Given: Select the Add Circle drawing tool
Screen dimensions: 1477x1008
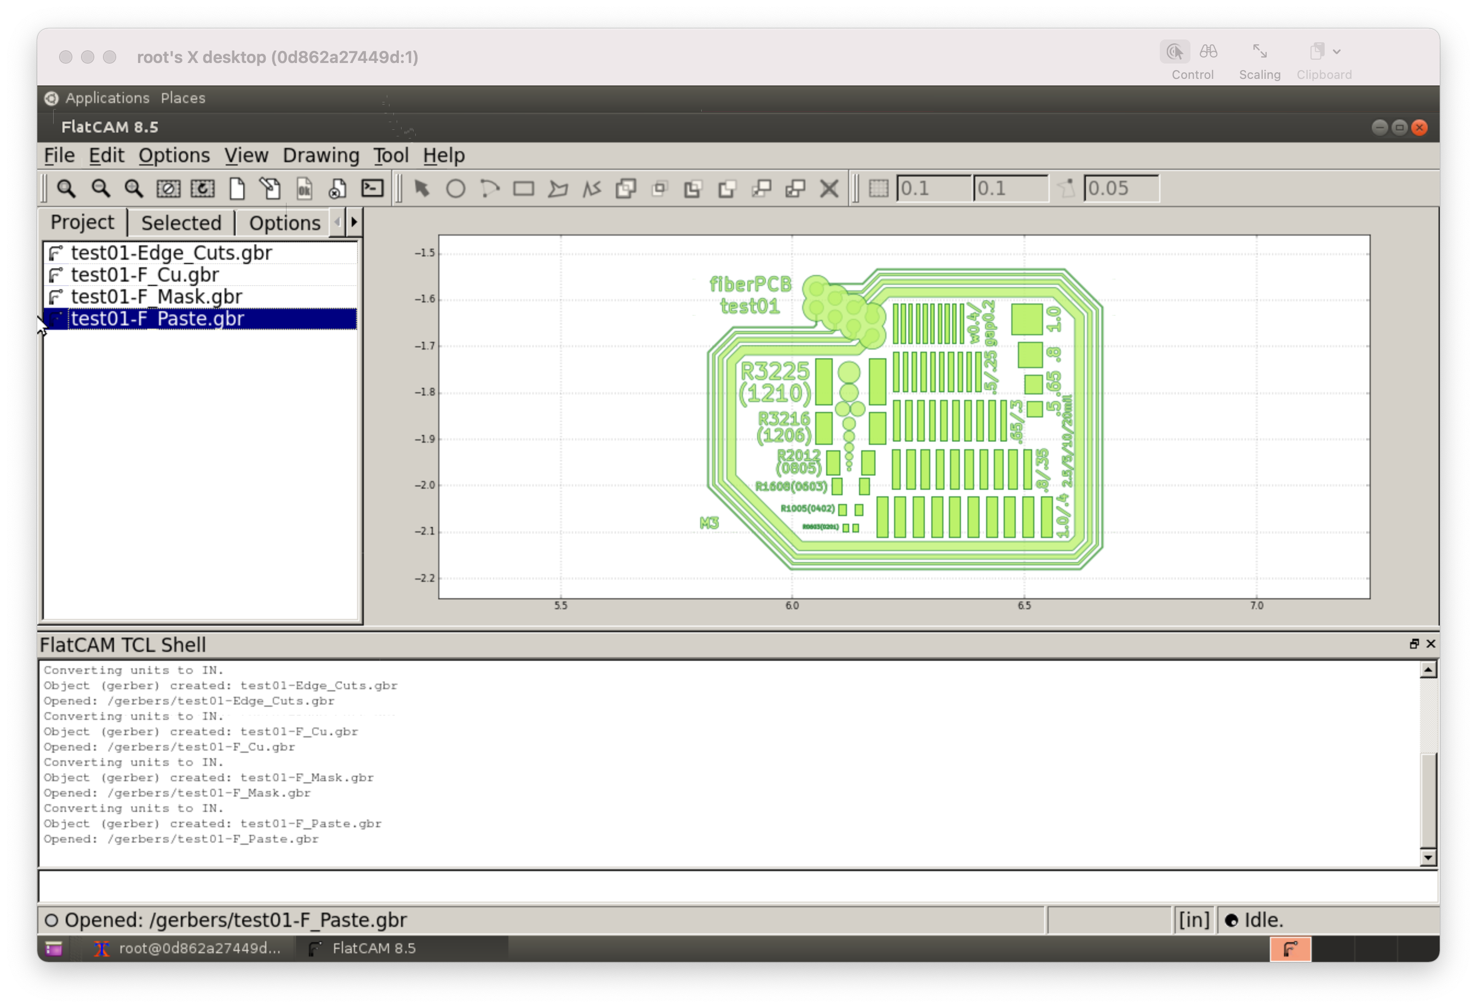Looking at the screenshot, I should [x=456, y=189].
